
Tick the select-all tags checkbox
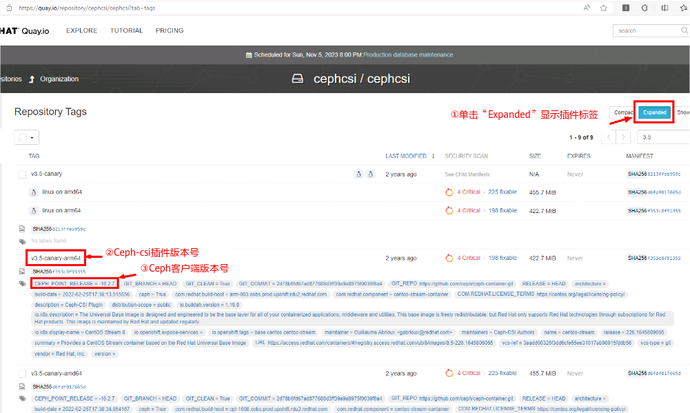23,137
